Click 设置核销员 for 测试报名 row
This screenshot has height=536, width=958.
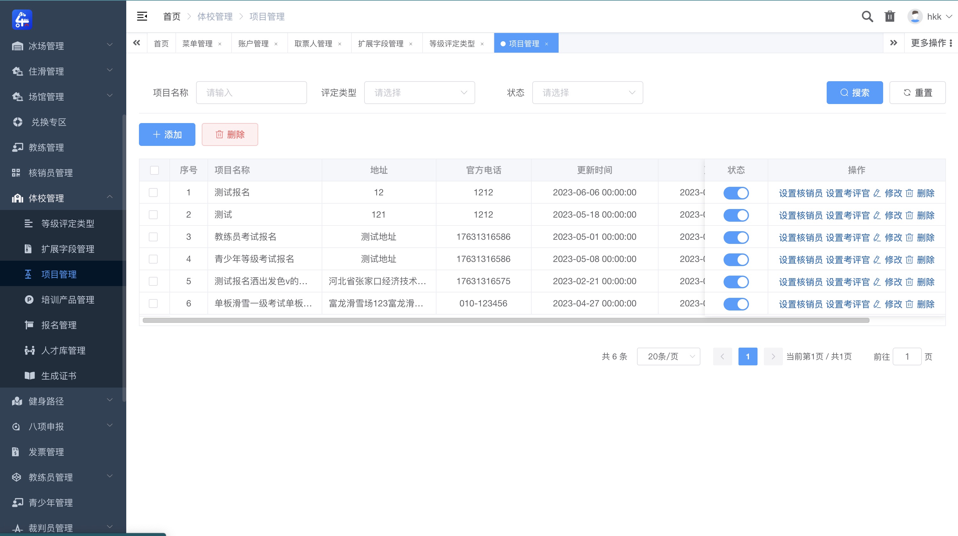801,193
